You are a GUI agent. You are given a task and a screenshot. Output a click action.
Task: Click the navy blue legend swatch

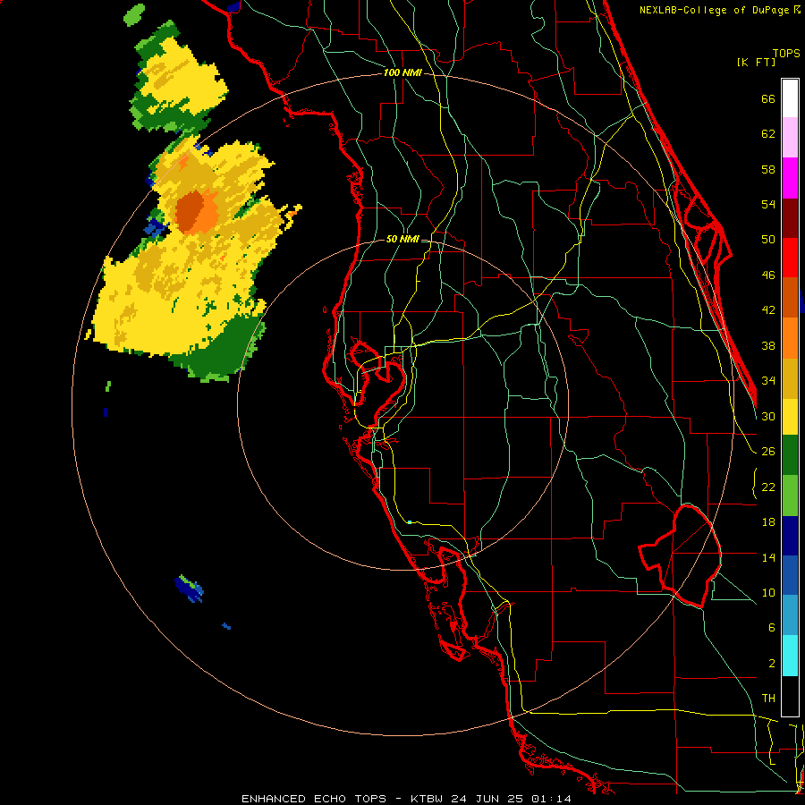tap(790, 536)
